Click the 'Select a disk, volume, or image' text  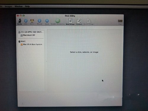(84, 52)
